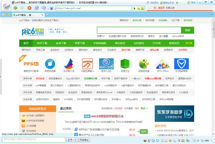Close the pc6下载站 tab

coord(42,15)
